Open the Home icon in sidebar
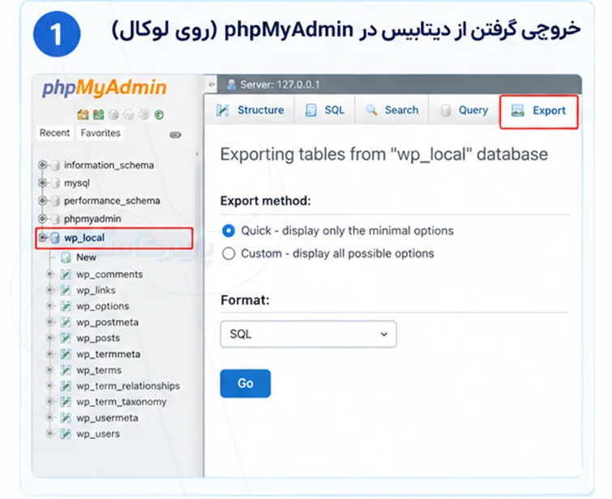The image size is (612, 499). tap(83, 114)
